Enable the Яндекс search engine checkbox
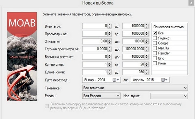 (x=155, y=38)
